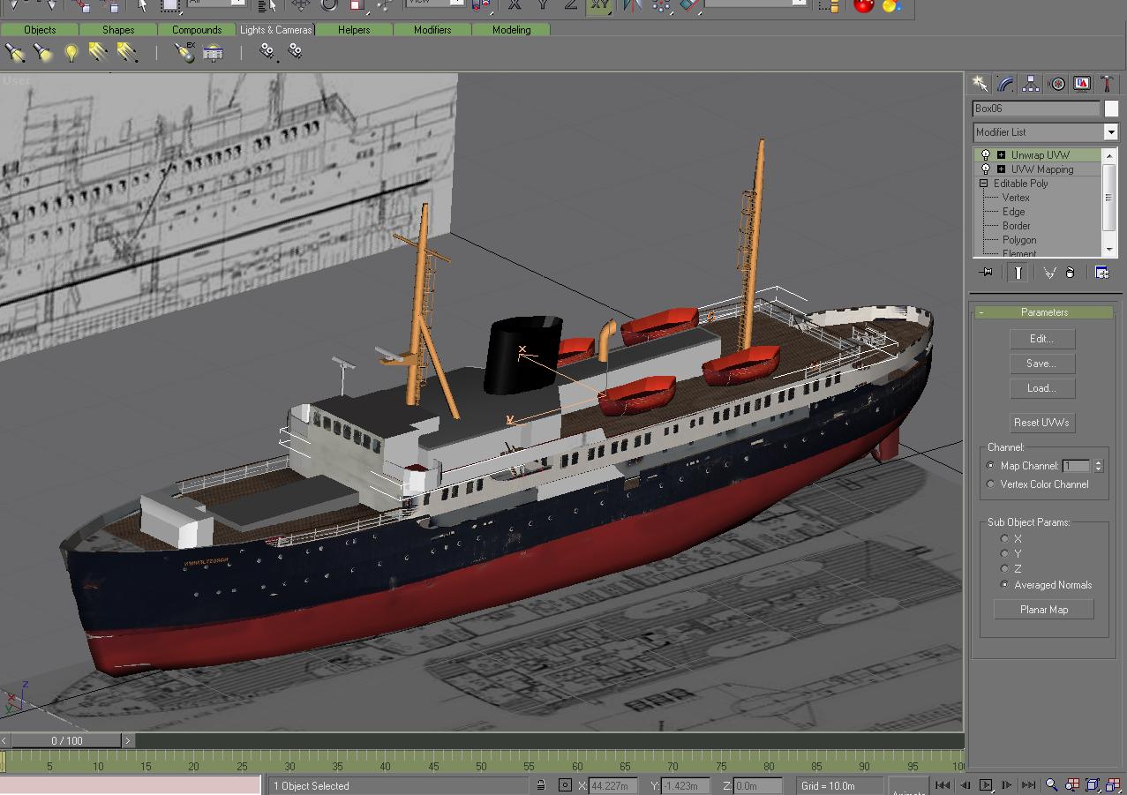Click the Reset UVWs button
The width and height of the screenshot is (1127, 795).
[x=1042, y=423]
